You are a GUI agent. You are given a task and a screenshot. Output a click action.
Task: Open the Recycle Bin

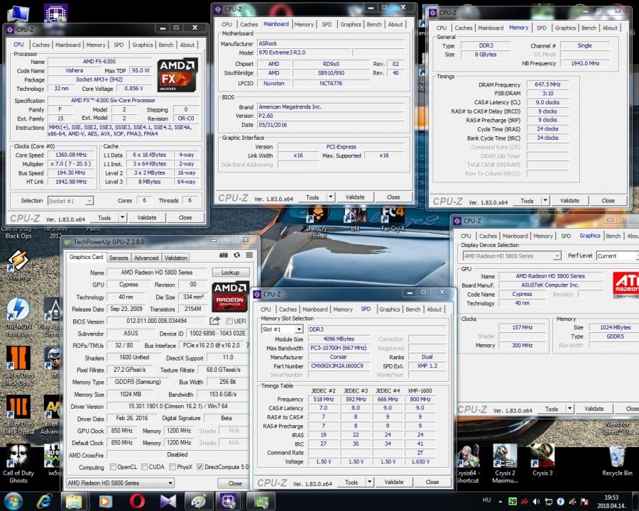tap(617, 461)
